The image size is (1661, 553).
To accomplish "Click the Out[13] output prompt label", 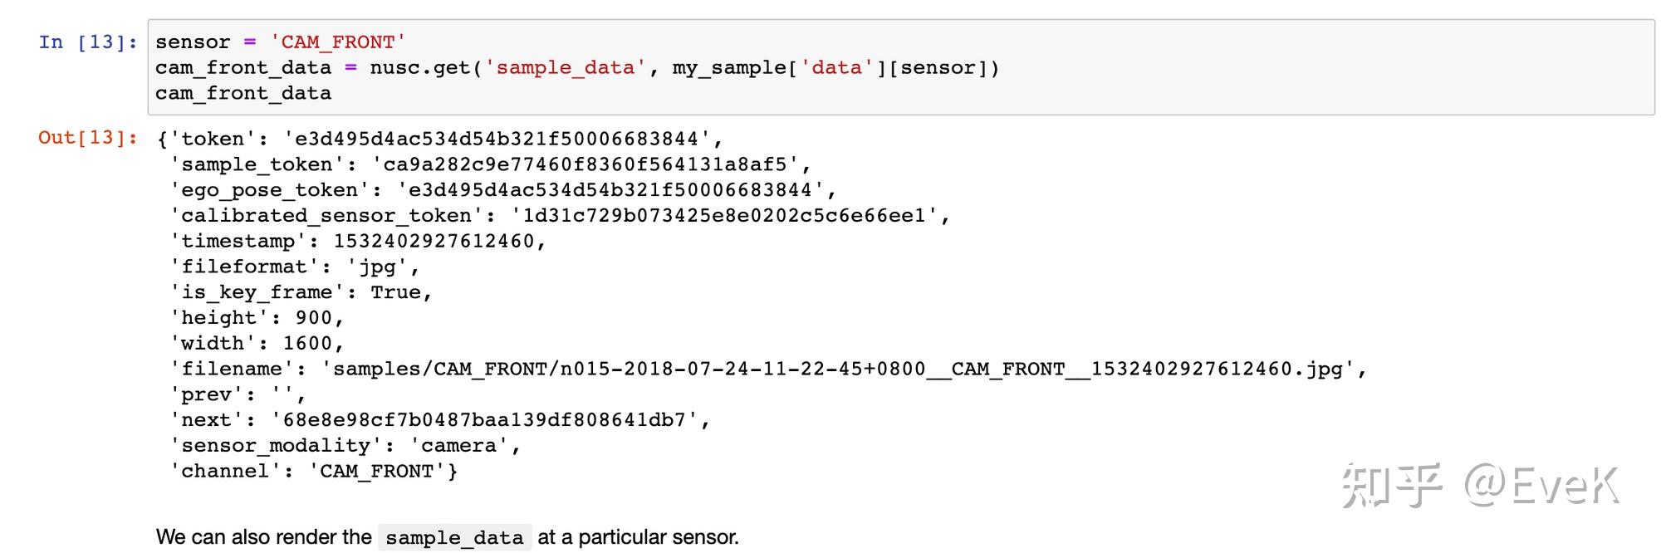I will 88,138.
